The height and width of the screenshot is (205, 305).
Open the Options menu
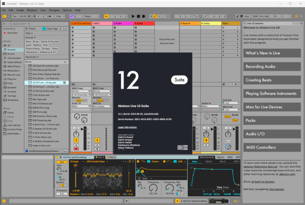coord(67,10)
